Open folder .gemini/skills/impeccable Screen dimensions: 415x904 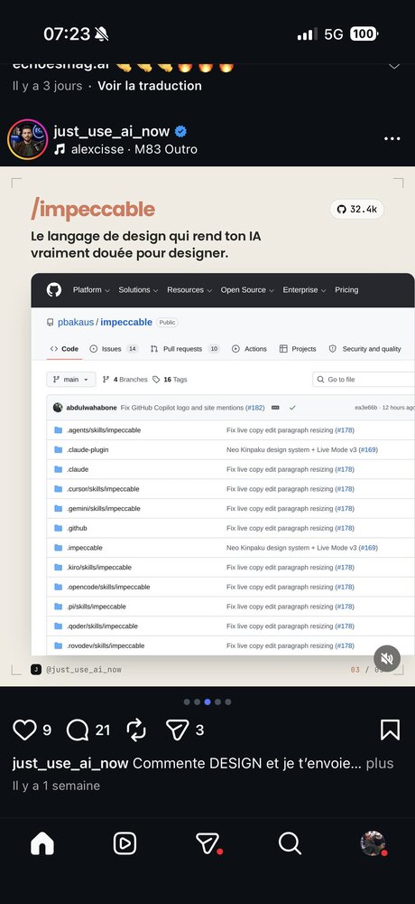coord(104,508)
